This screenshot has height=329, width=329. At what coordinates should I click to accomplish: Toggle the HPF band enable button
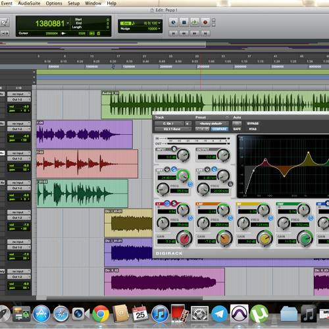pos(190,184)
